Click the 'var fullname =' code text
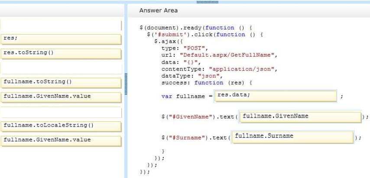Screen dimensions: 370x178 coord(187,96)
